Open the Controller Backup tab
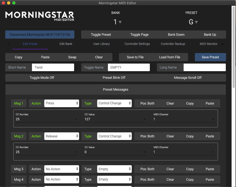 (x=173, y=44)
